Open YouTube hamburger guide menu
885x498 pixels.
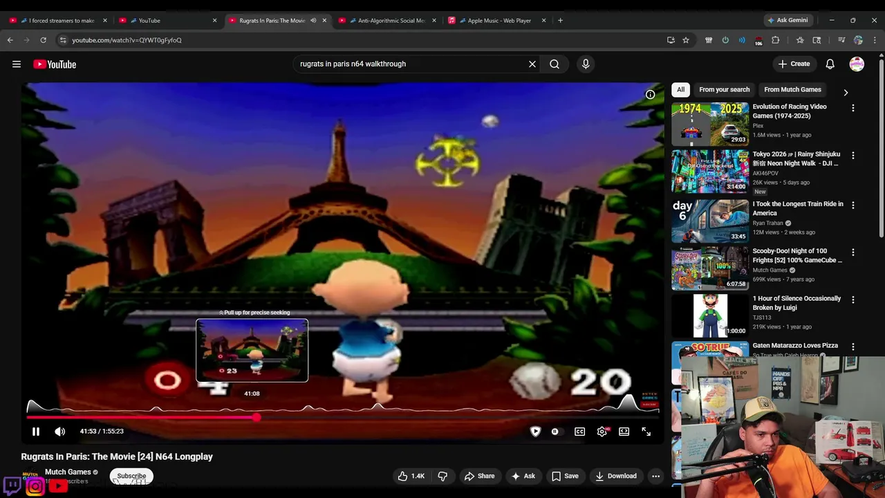tap(17, 64)
